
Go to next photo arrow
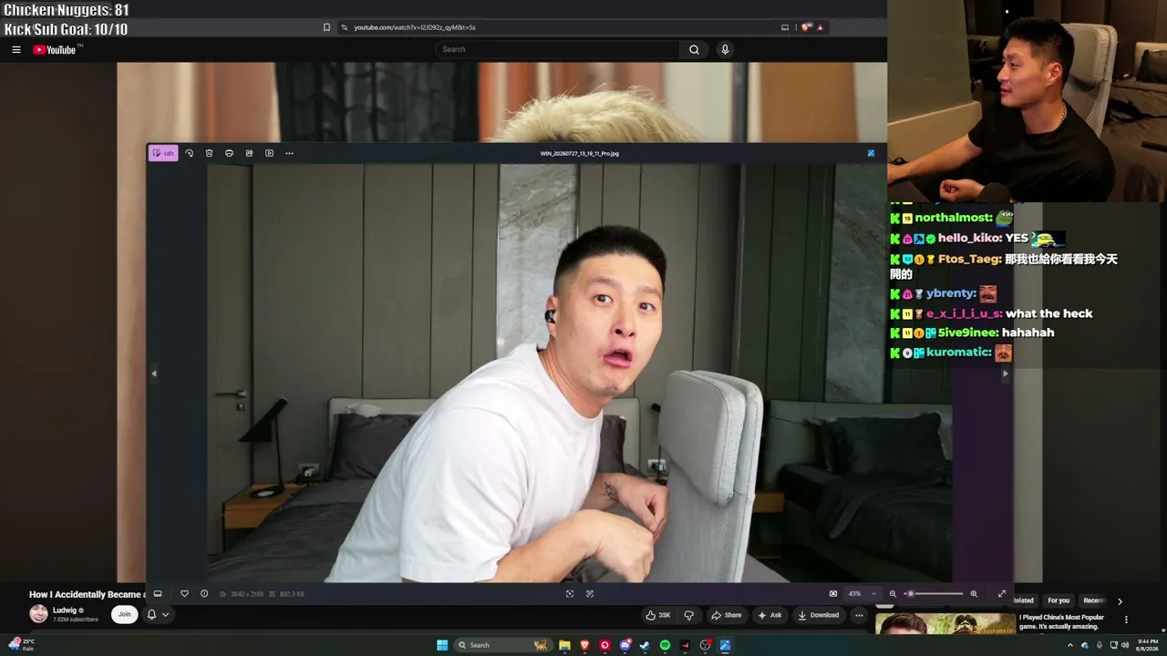coord(1005,373)
